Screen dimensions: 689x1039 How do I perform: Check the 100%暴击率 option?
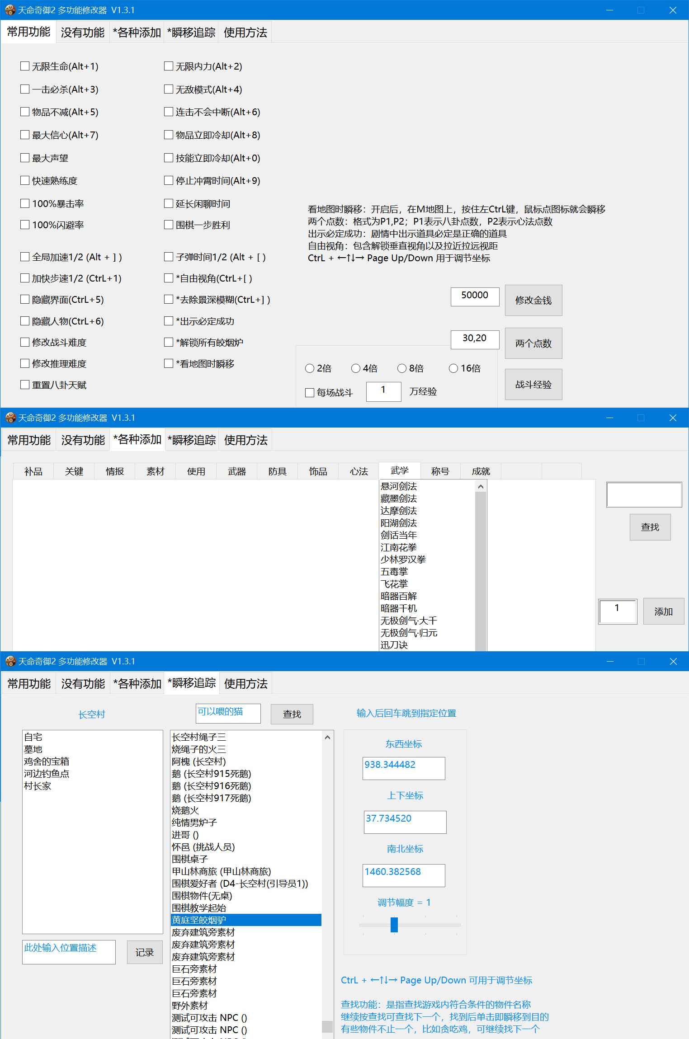coord(25,204)
